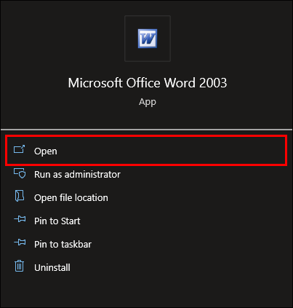Click inside the red highlighted Open row
This screenshot has height=308, width=293.
[146, 151]
